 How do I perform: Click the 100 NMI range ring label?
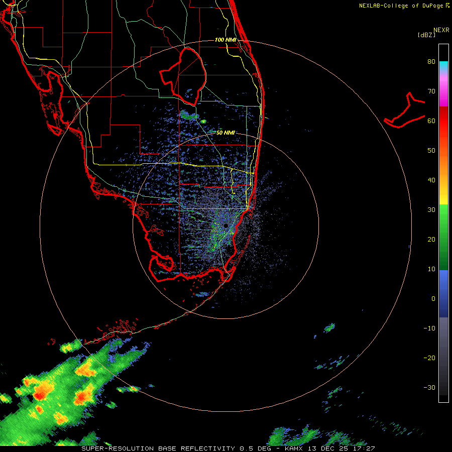point(225,40)
